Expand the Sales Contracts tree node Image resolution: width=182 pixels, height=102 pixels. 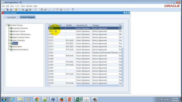(9, 40)
